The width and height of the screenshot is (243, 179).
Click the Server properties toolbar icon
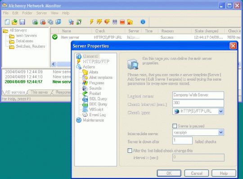tap(58, 22)
